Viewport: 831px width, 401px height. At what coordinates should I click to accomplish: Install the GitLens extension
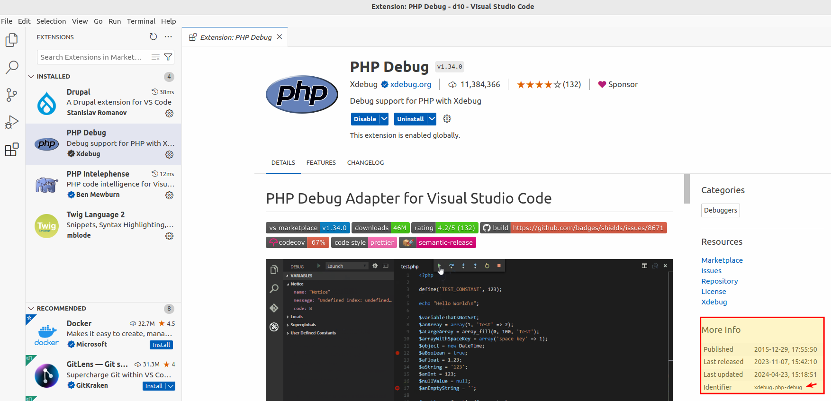154,386
